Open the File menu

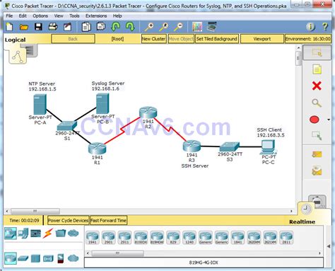9,16
